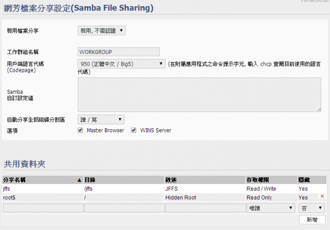Image resolution: width=330 pixels, height=230 pixels.
Task: Click the 新增 add button
Action: (312, 220)
